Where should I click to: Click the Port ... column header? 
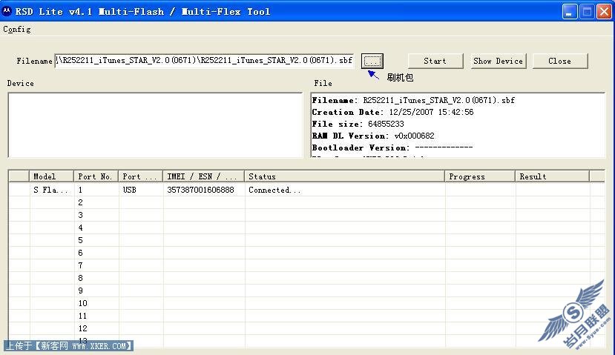pos(141,176)
